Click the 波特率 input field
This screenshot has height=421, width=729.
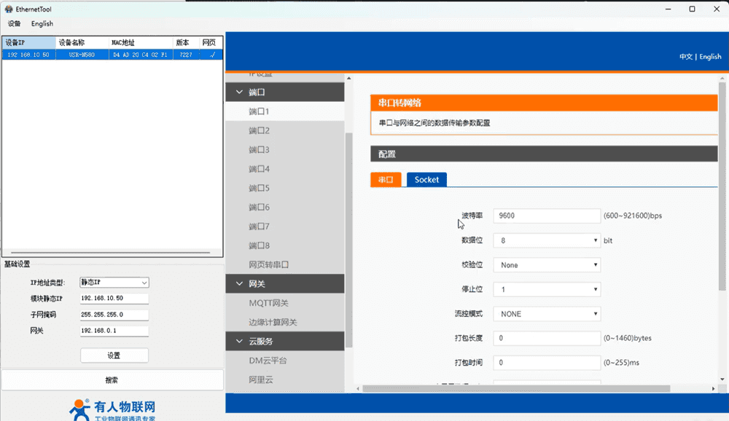547,216
